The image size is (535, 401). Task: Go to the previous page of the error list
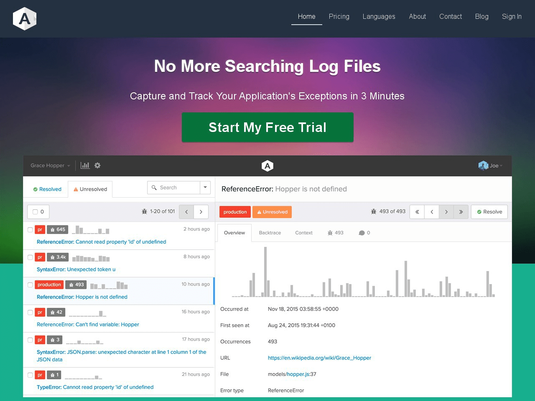coord(186,212)
